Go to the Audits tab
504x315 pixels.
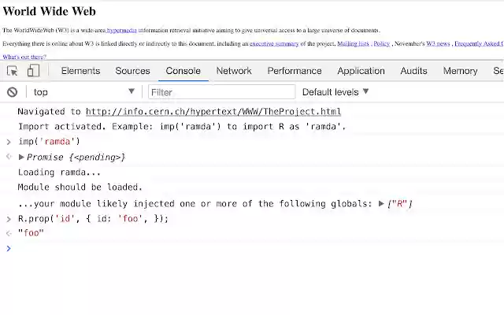click(x=413, y=71)
